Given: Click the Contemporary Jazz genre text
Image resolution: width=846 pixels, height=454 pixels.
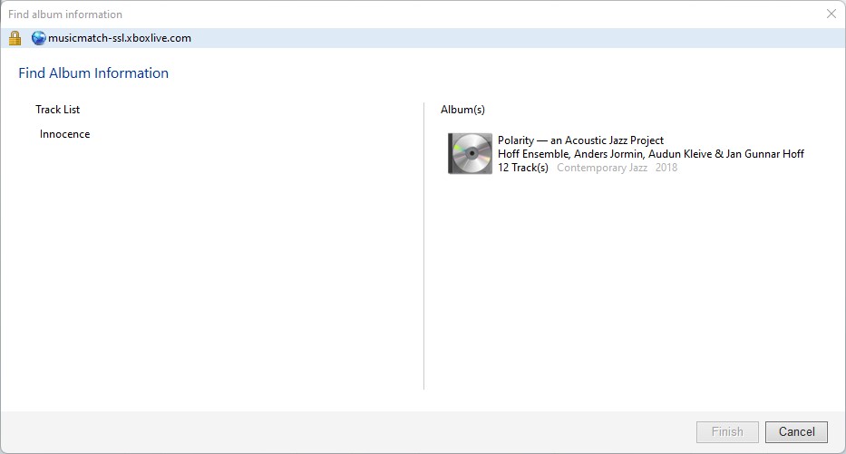Looking at the screenshot, I should [x=601, y=168].
